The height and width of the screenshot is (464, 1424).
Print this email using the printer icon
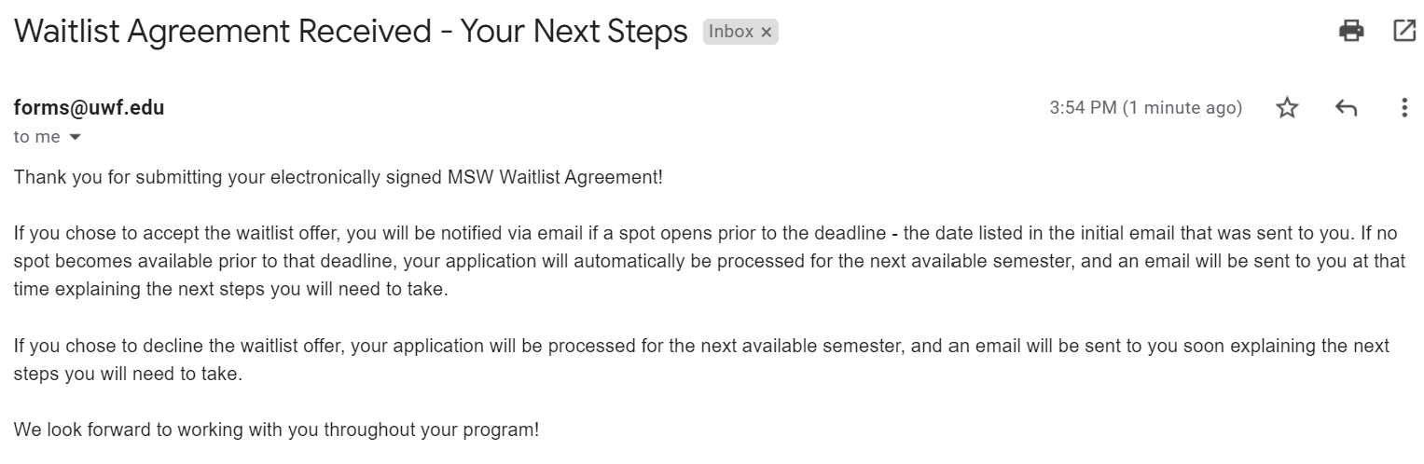1351,31
